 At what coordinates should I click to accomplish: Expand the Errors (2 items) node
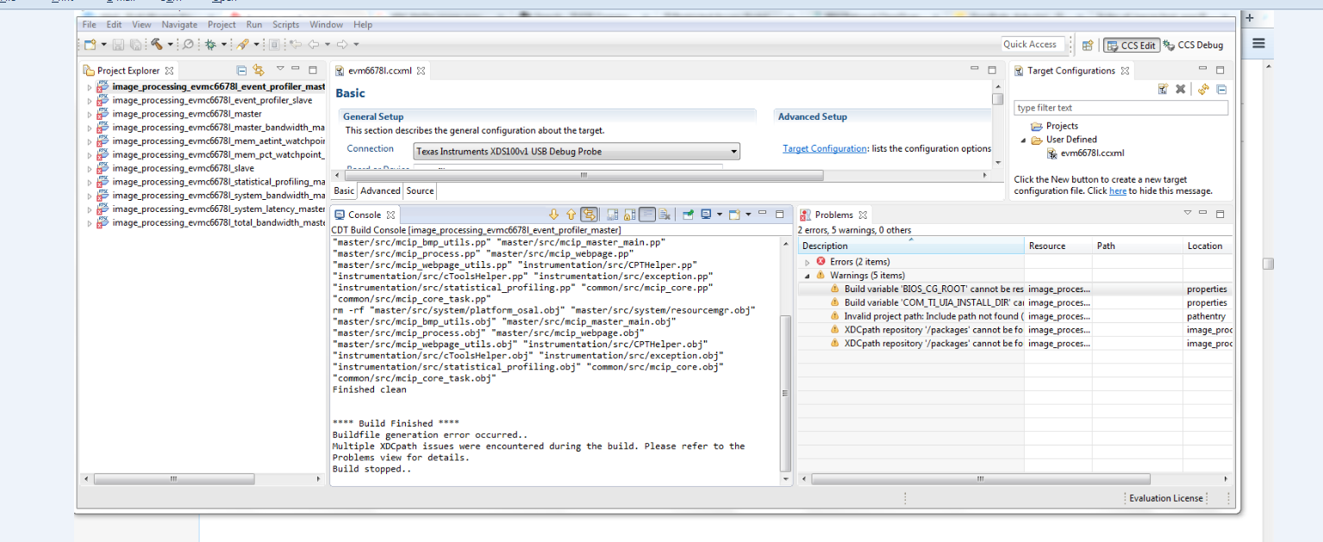click(808, 262)
